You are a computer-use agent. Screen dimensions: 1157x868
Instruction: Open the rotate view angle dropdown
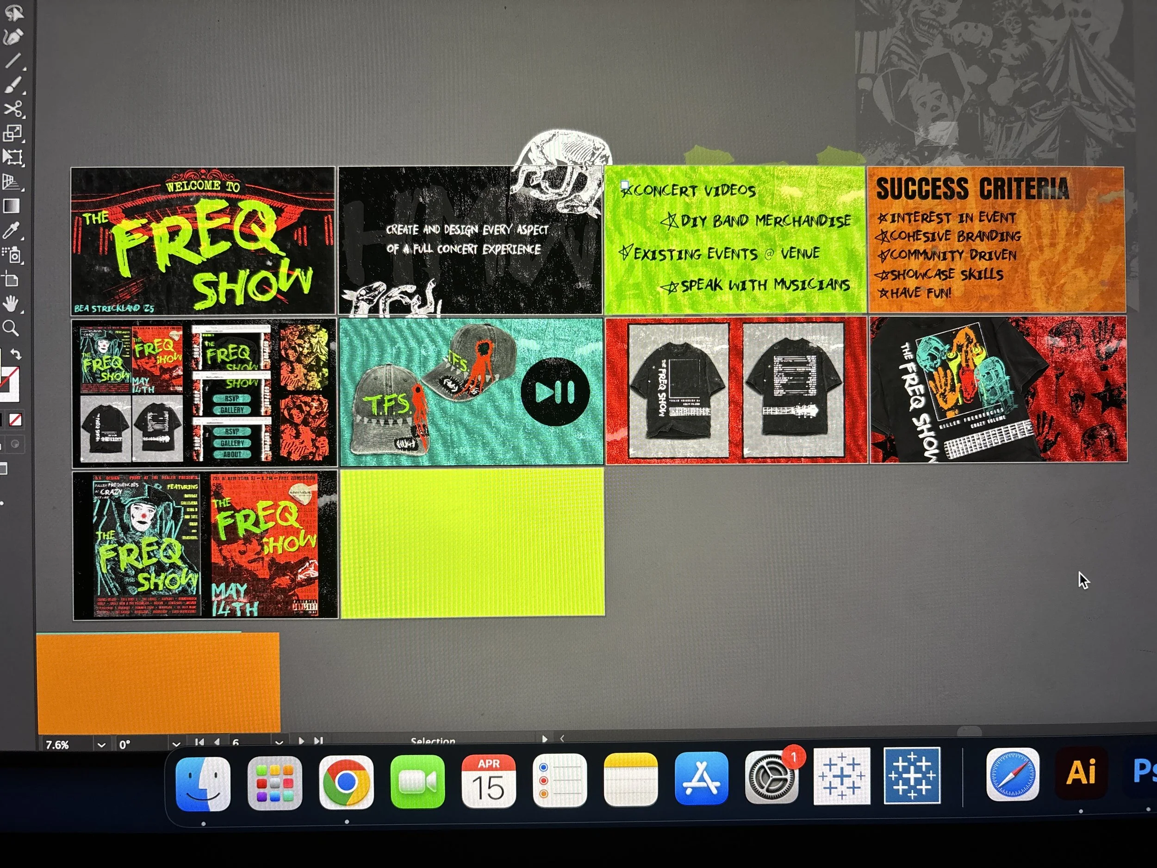click(176, 744)
